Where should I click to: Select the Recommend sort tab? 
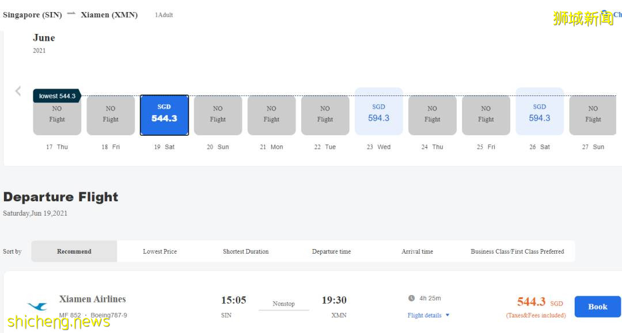tap(74, 251)
